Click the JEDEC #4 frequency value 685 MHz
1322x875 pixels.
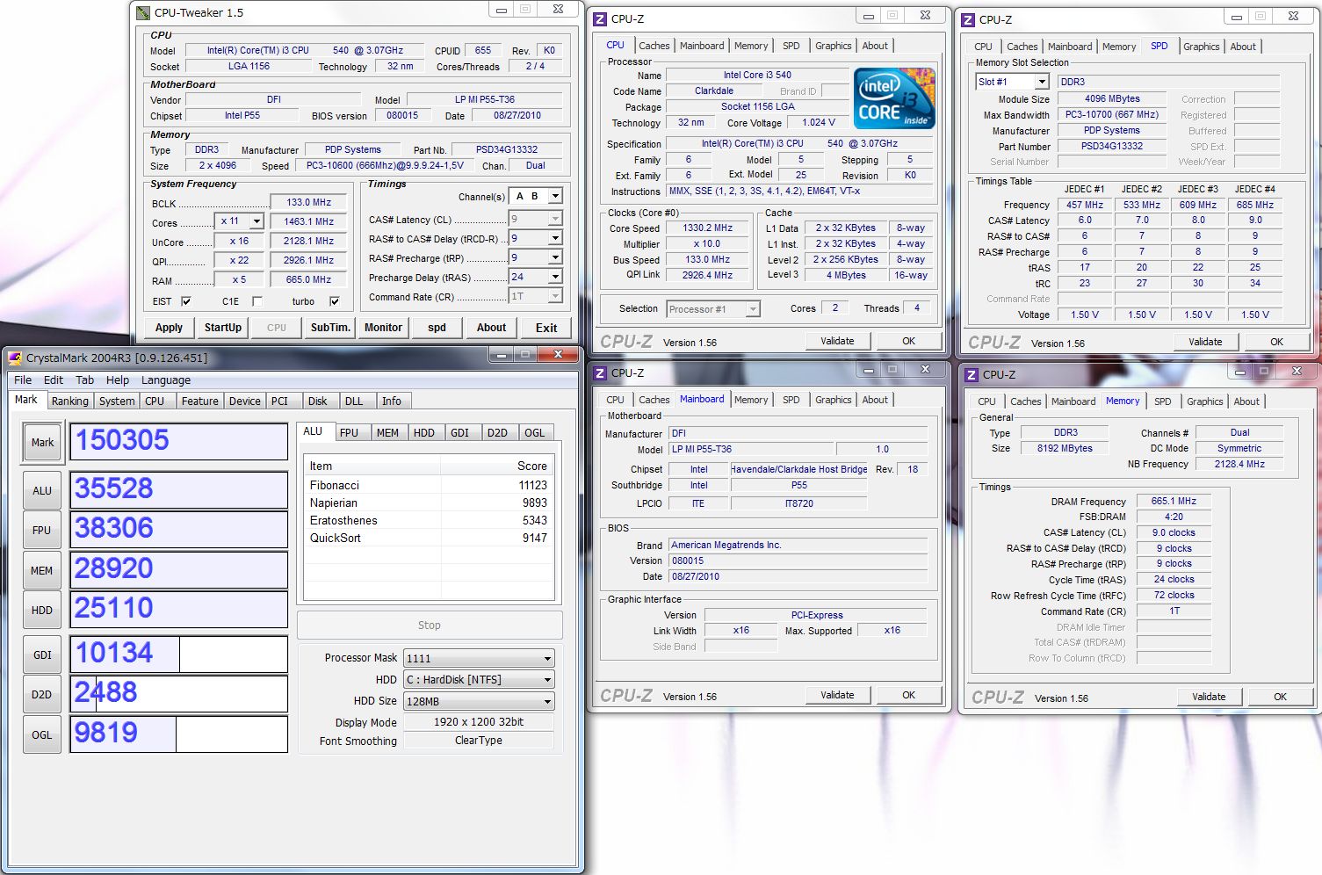click(x=1254, y=205)
